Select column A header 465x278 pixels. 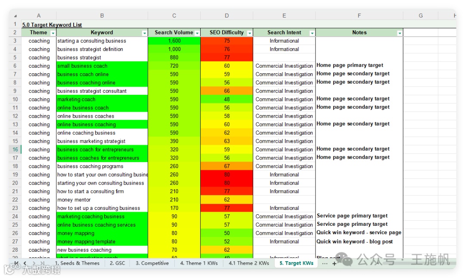39,16
